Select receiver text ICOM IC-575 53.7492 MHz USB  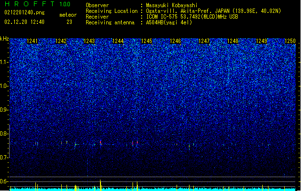(192, 17)
